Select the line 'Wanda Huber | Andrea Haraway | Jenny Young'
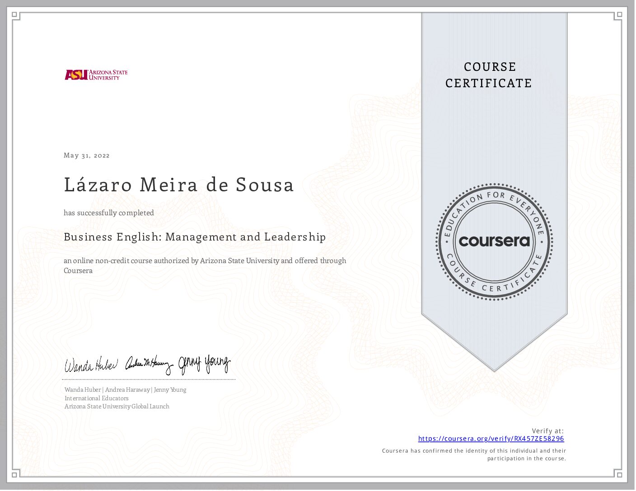 click(x=126, y=390)
